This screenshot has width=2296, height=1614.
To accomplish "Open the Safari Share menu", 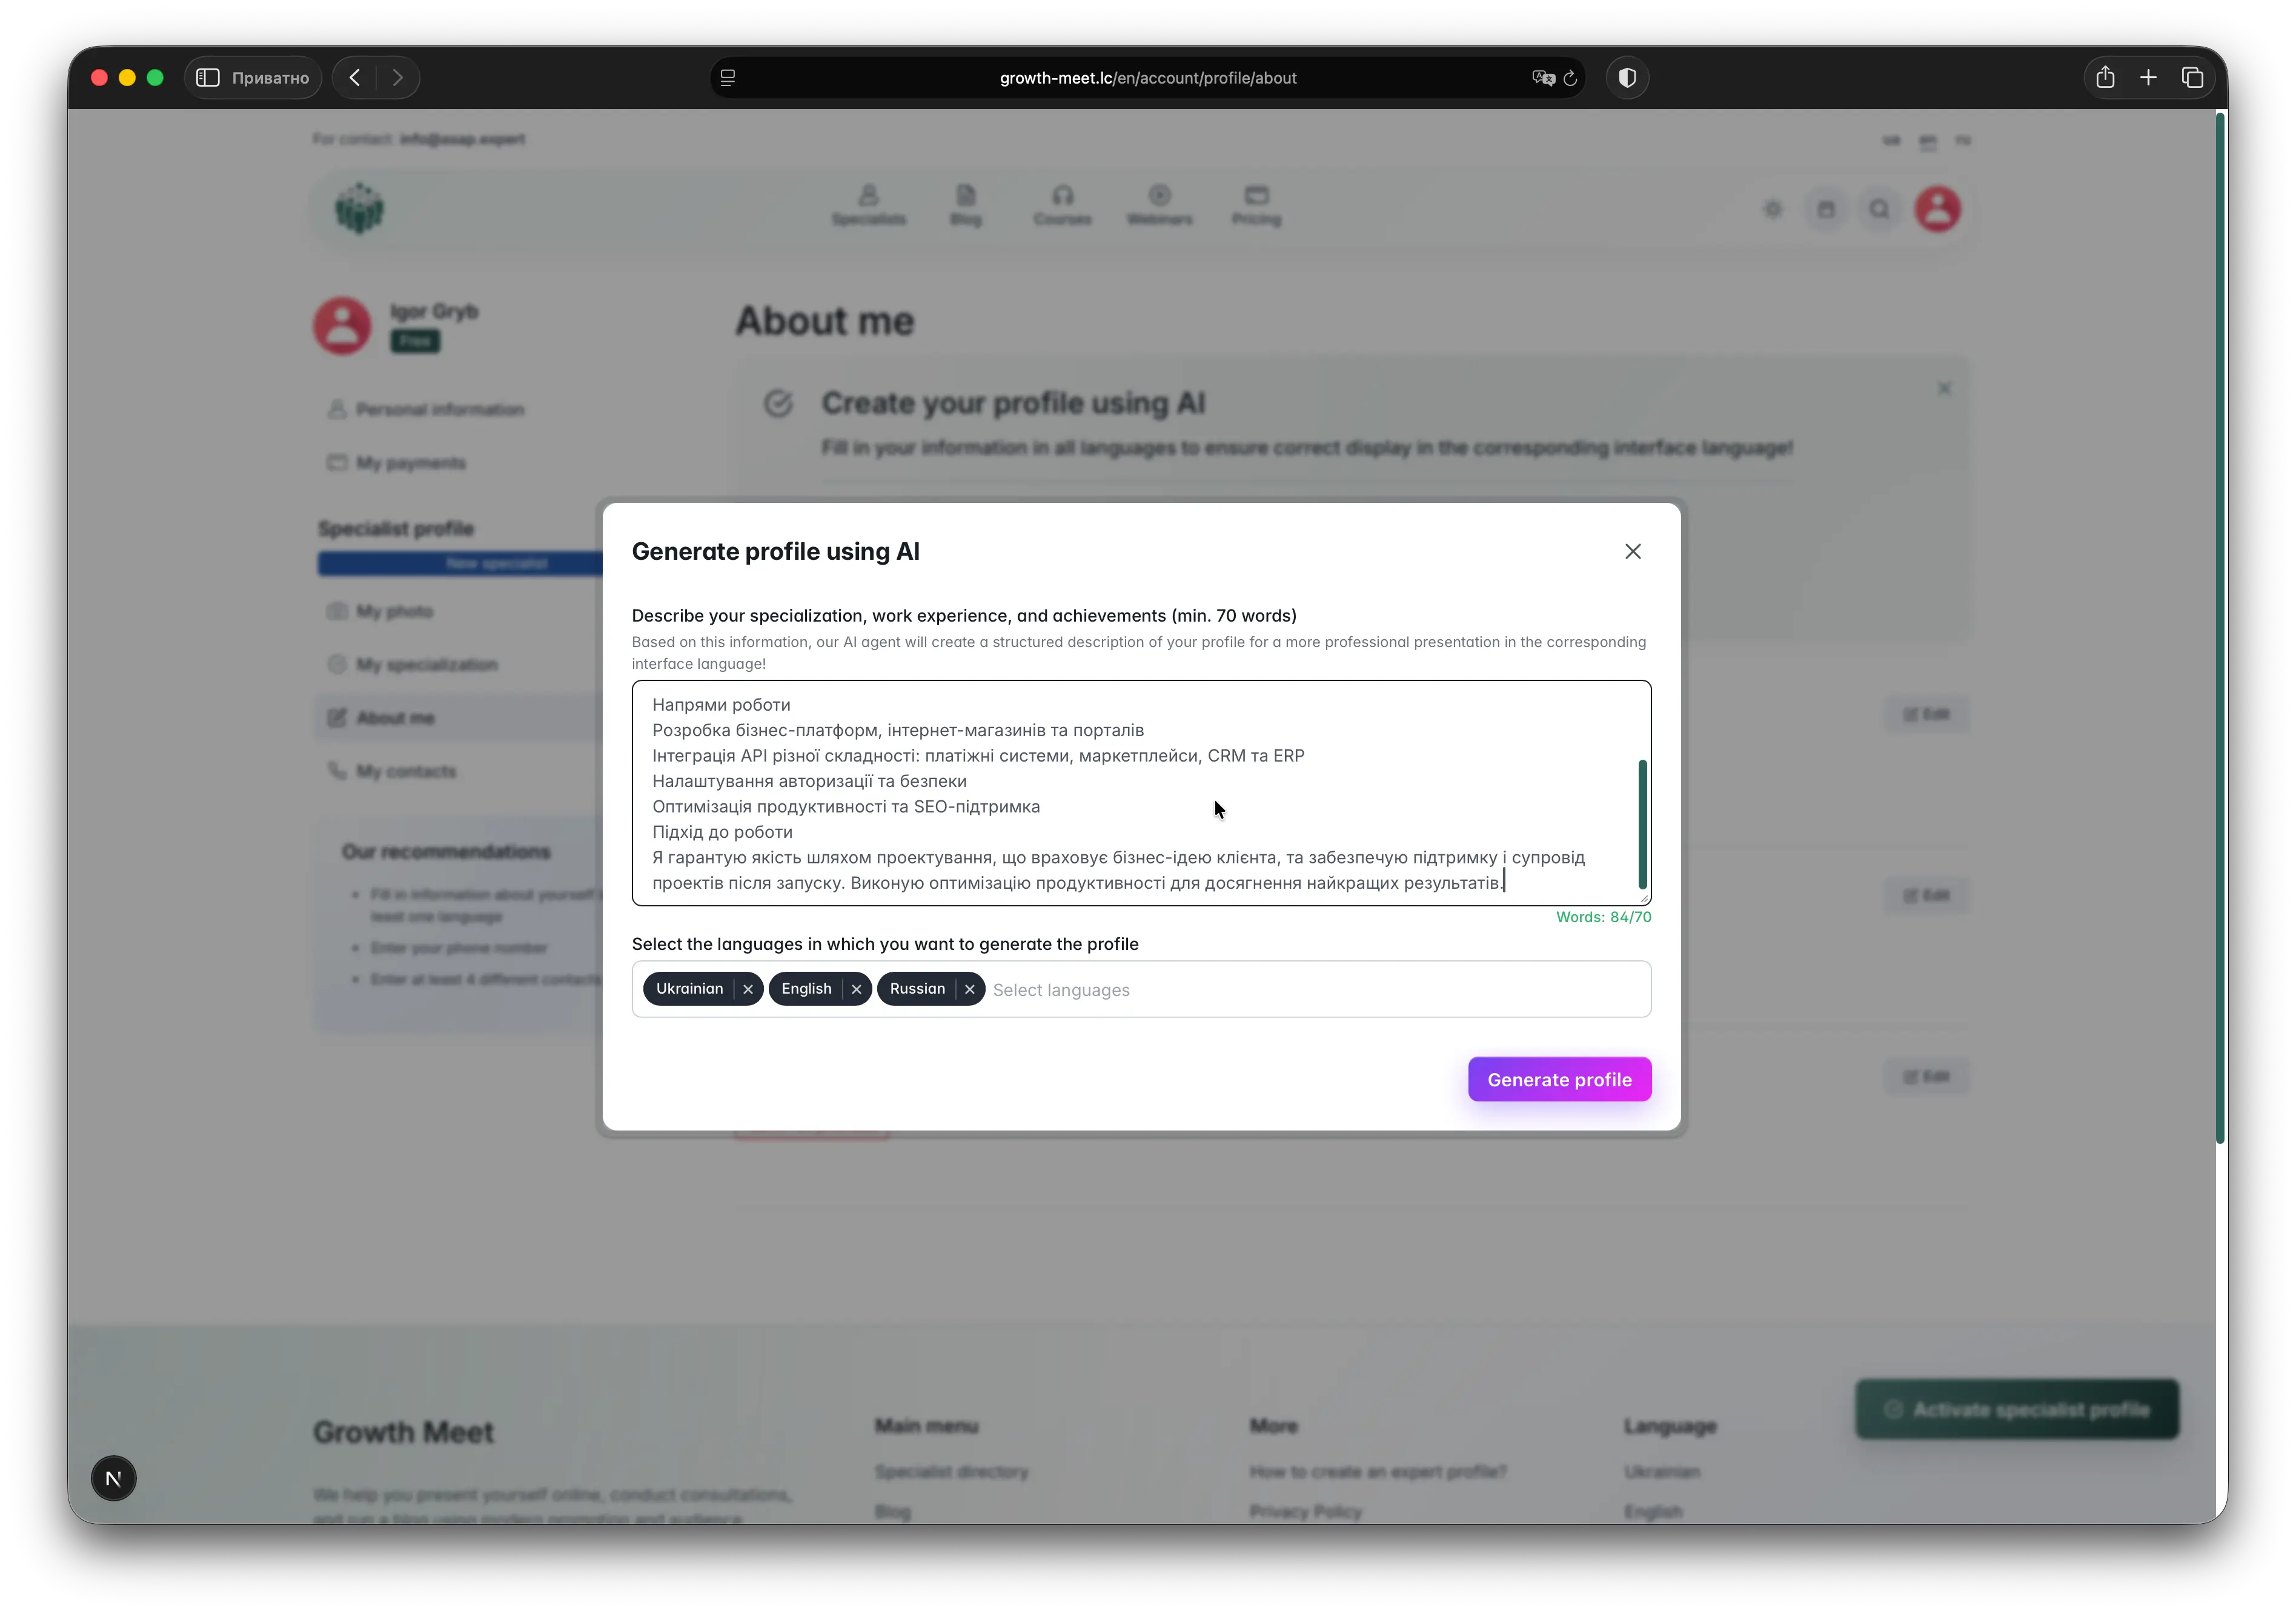I will click(2105, 78).
